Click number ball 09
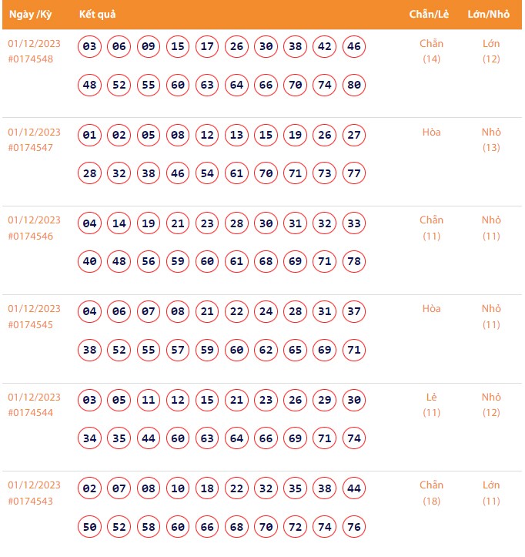 (149, 47)
